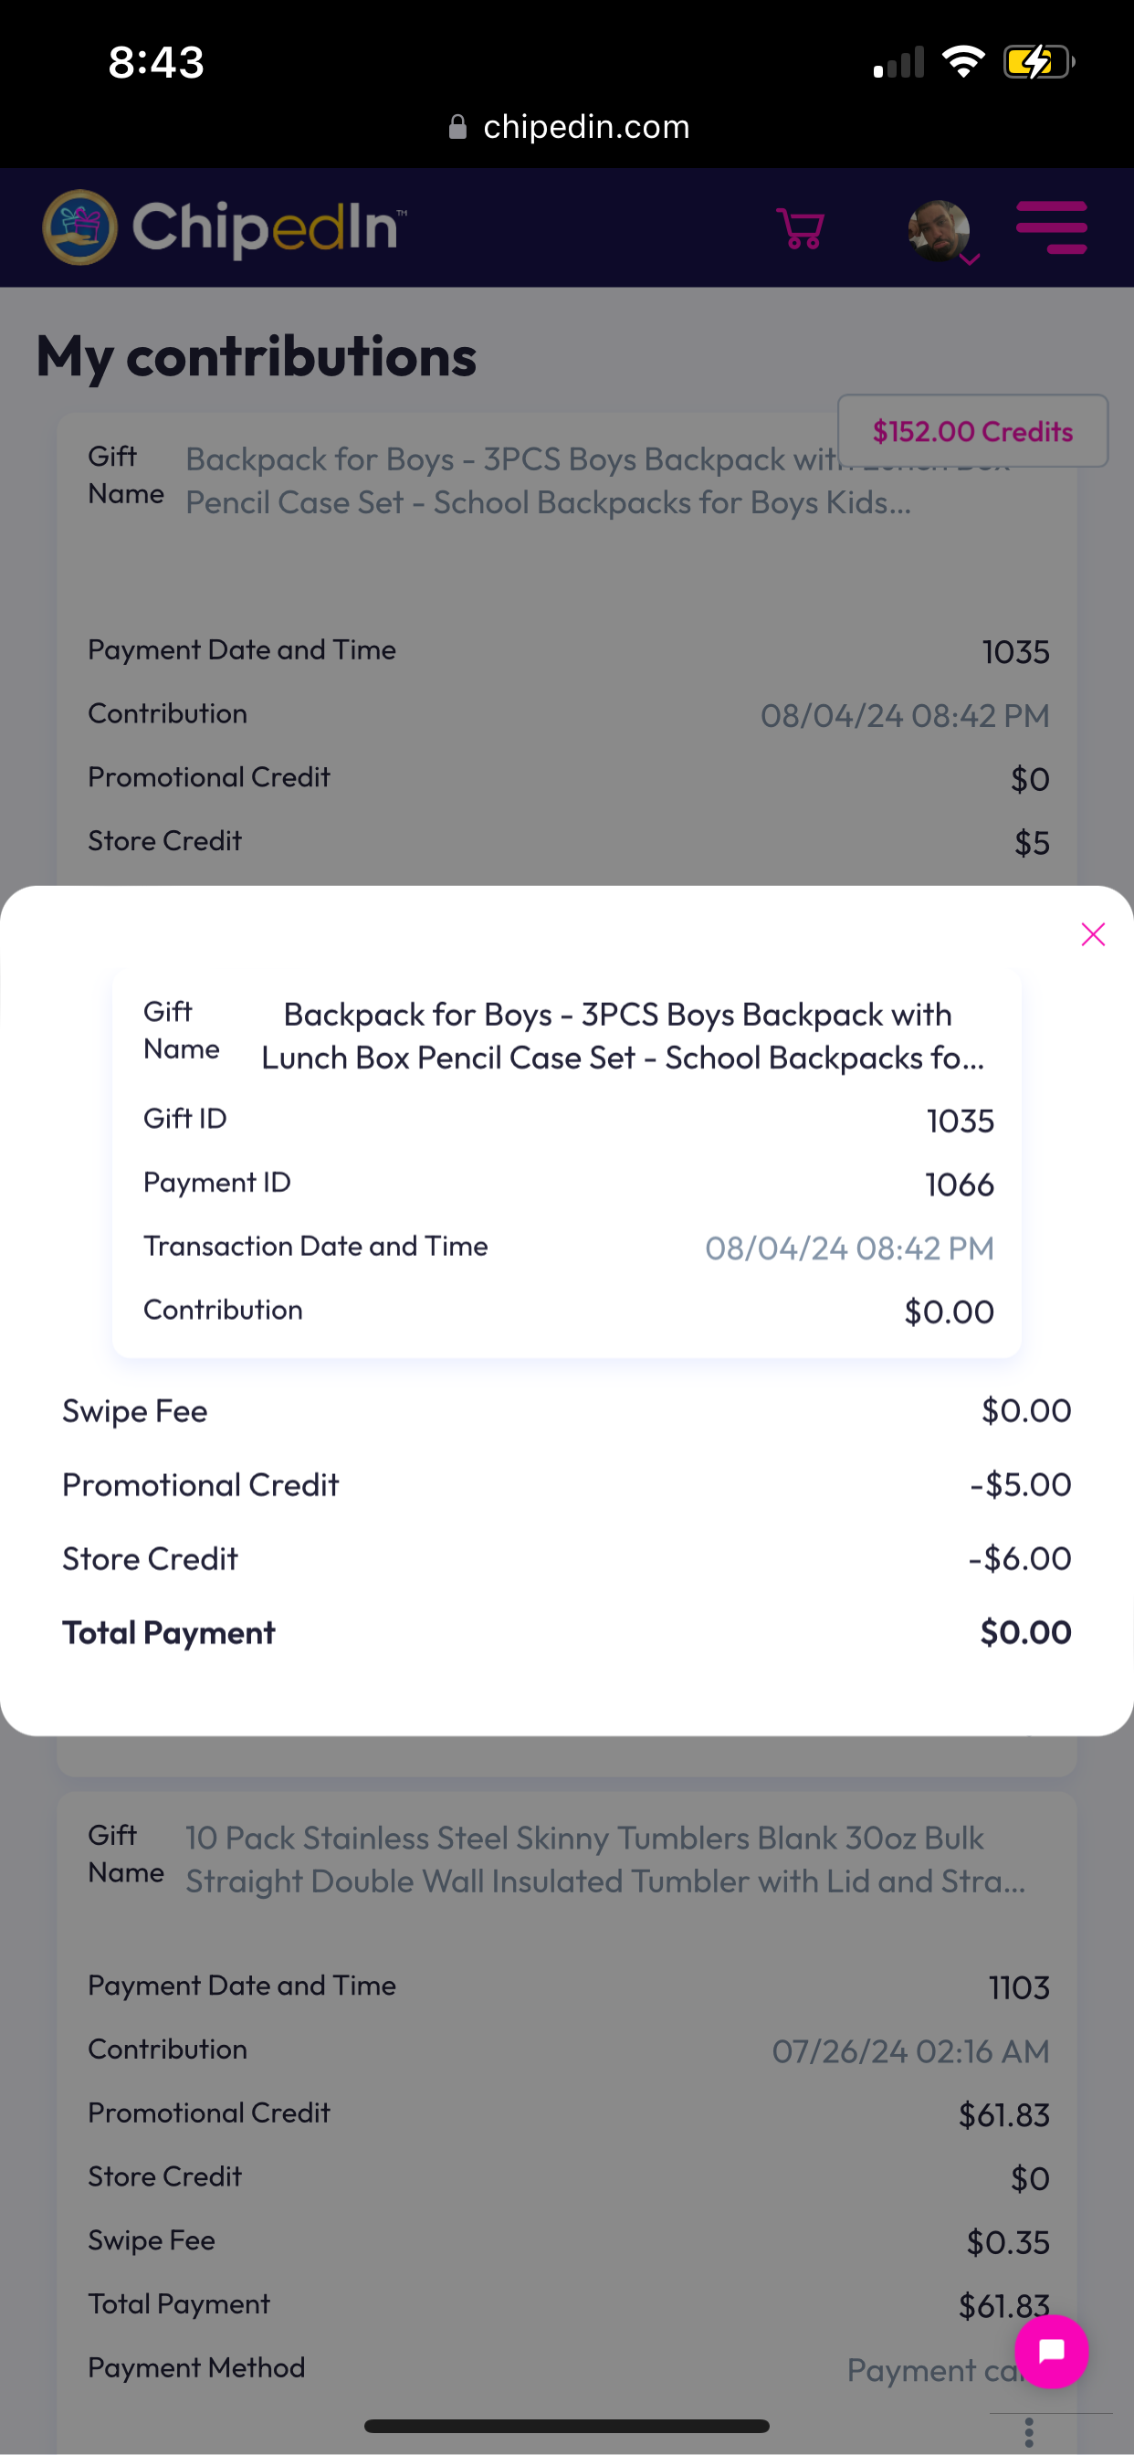The height and width of the screenshot is (2455, 1134).
Task: Click the $152.00 Credits button
Action: pyautogui.click(x=973, y=431)
